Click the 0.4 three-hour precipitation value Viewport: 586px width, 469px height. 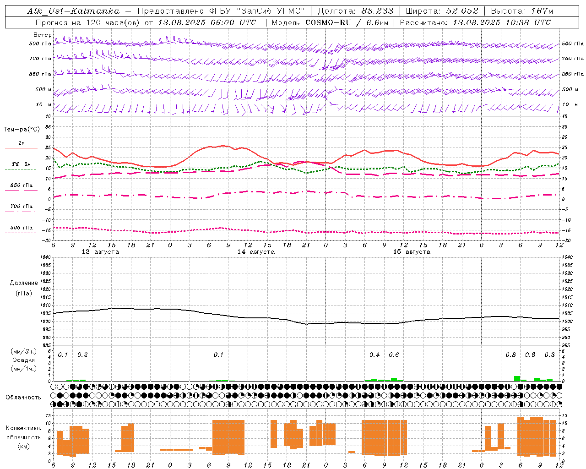tap(374, 354)
